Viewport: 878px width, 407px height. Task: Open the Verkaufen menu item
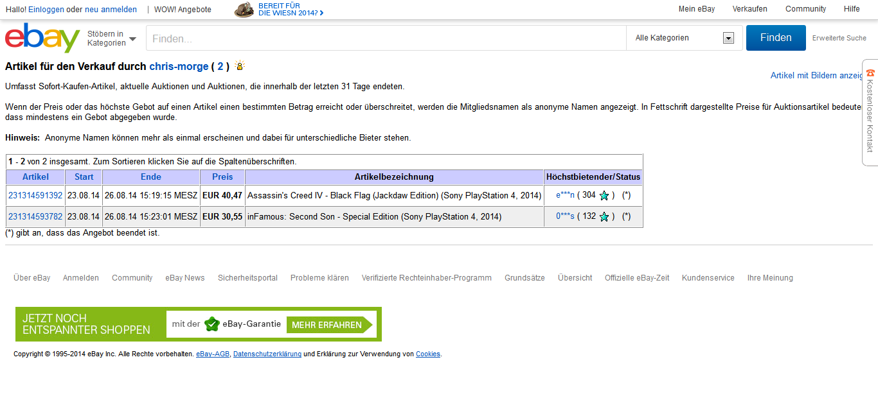tap(750, 9)
